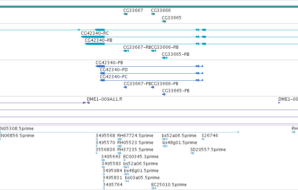Click the 326746 feature label
This screenshot has width=298, height=190.
coord(210,136)
